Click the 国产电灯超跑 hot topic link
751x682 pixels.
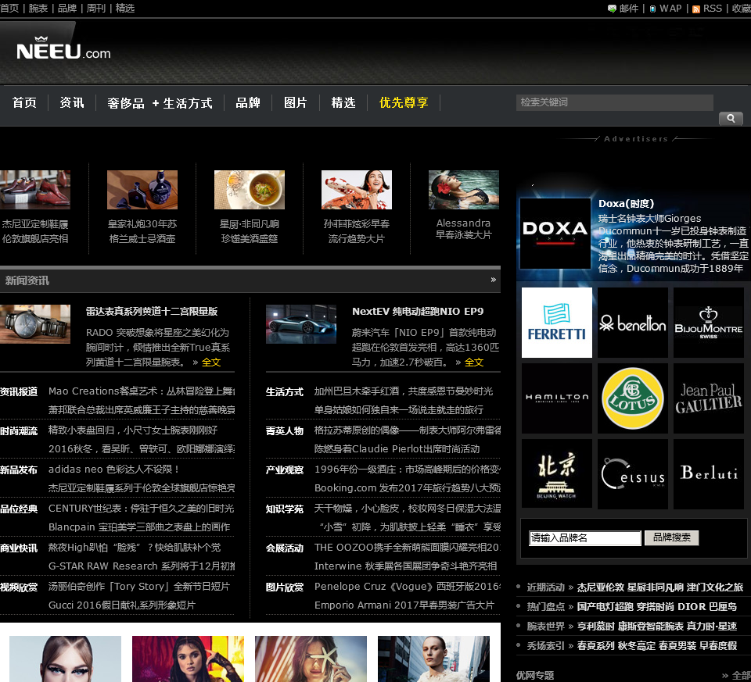(x=605, y=606)
